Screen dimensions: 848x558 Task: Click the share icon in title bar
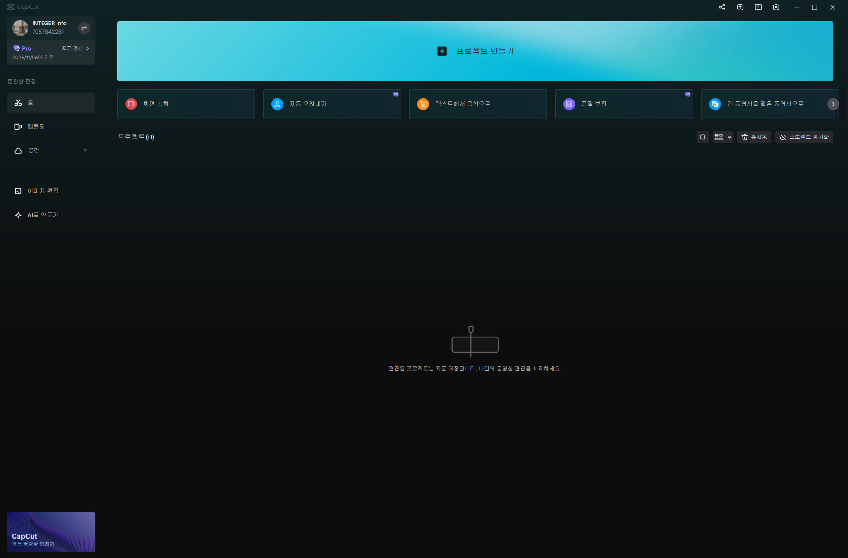pos(722,7)
